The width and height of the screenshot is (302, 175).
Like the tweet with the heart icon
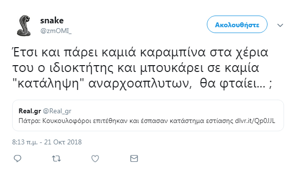pos(95,158)
